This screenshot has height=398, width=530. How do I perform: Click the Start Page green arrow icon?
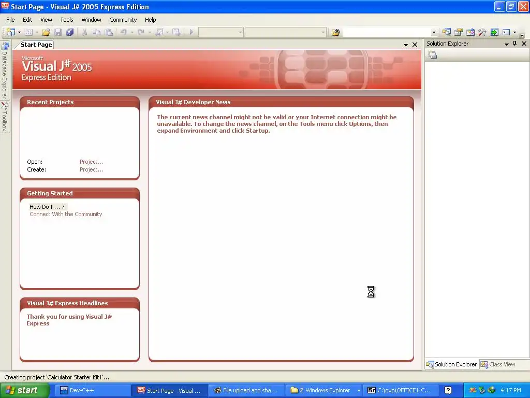click(494, 32)
